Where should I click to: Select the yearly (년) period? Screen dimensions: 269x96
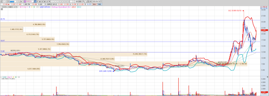42,1
